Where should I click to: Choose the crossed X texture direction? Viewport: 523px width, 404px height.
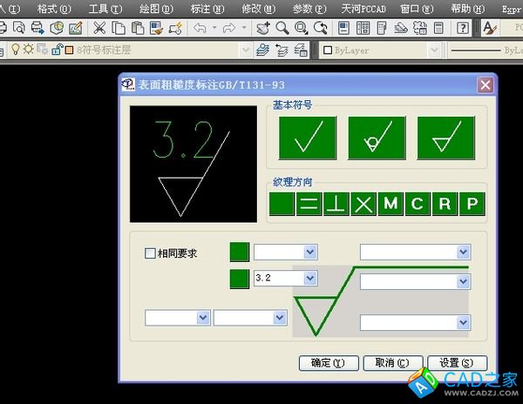pyautogui.click(x=363, y=205)
